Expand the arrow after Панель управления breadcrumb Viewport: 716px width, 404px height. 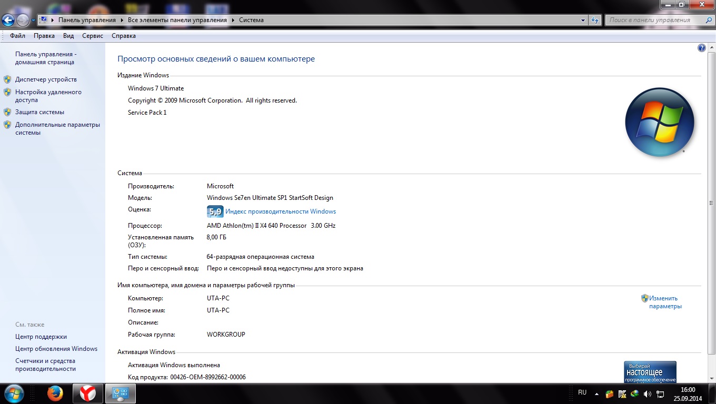(x=122, y=20)
